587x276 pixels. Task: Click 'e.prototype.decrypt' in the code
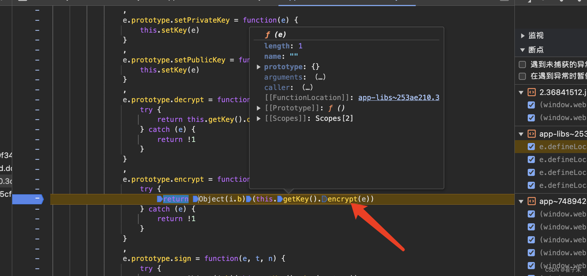click(x=163, y=100)
